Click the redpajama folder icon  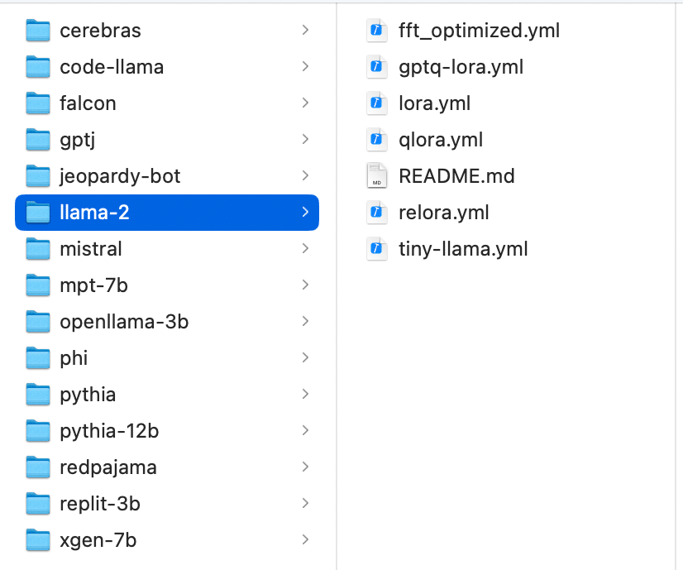pyautogui.click(x=38, y=467)
